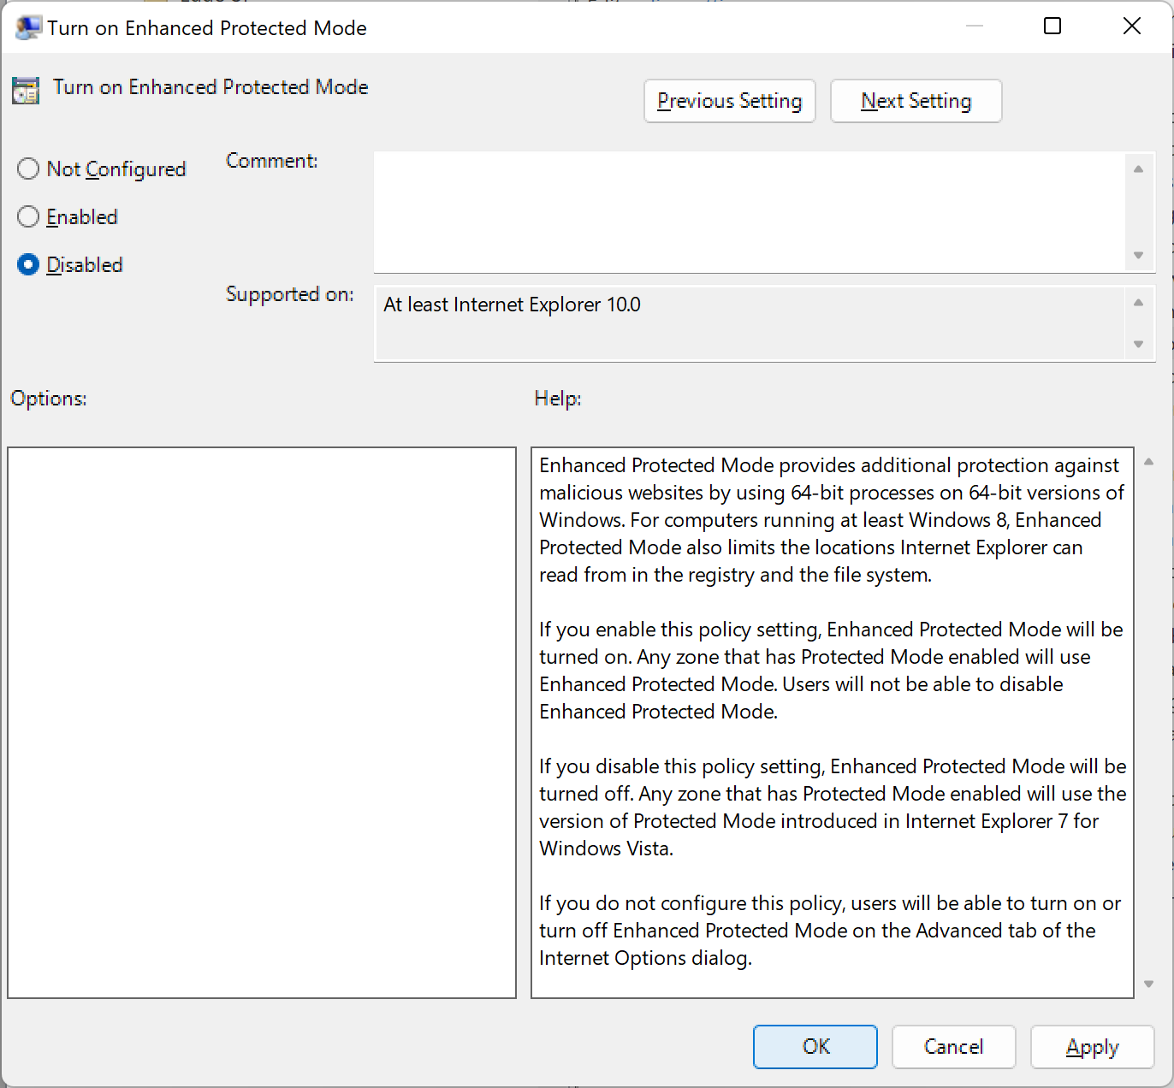Navigate to the Next Setting
The image size is (1174, 1088).
(x=916, y=101)
